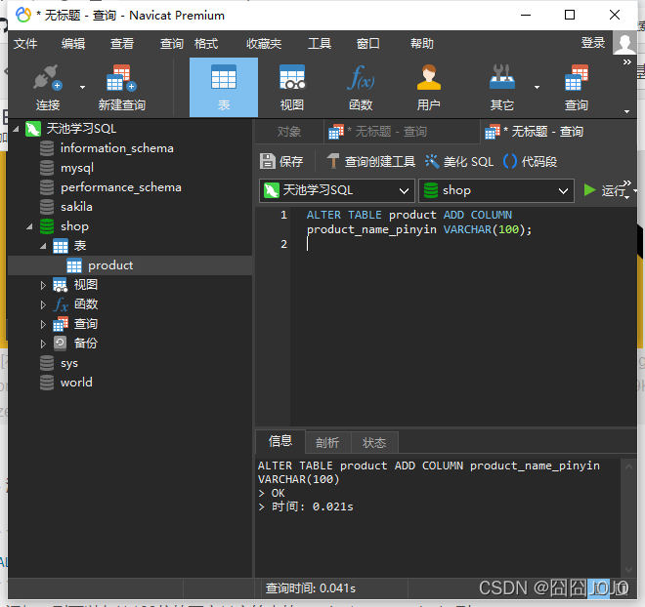Click inside the SQL editor line 2
The height and width of the screenshot is (607, 645).
pyautogui.click(x=463, y=244)
